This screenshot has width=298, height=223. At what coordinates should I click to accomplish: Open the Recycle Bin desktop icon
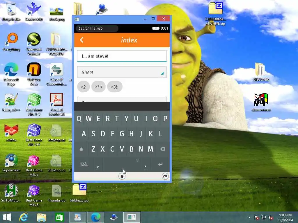11,12
